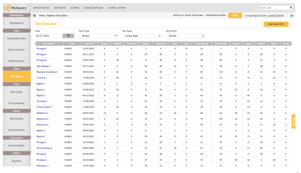Click the search magnifier icon

[x=291, y=7]
